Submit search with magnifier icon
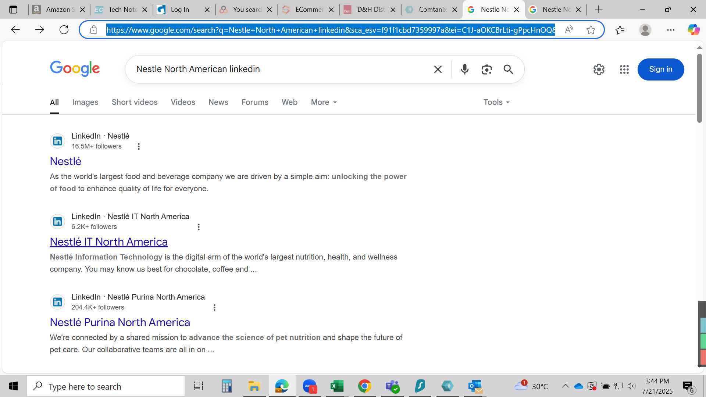 (508, 69)
